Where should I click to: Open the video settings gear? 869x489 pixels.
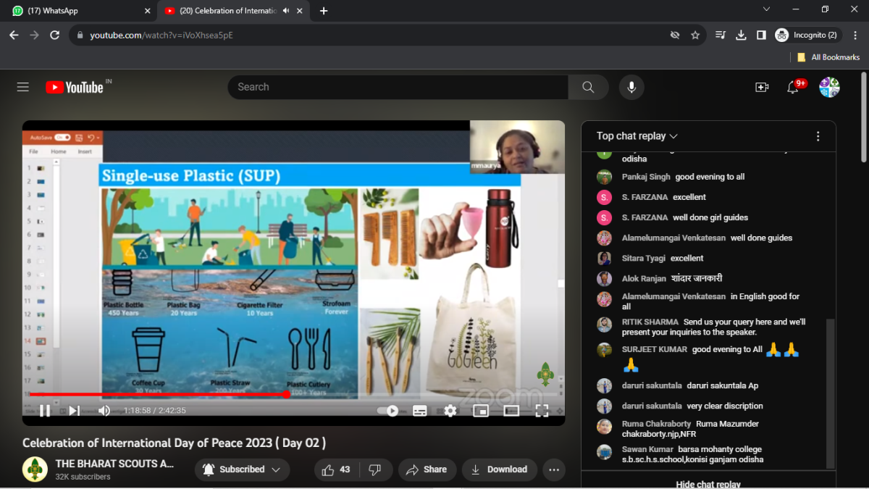point(450,411)
